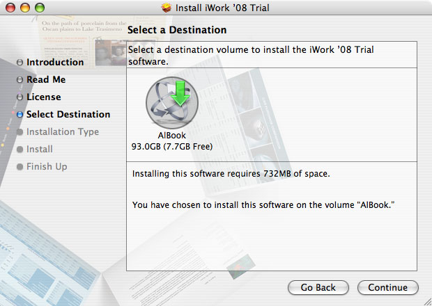The width and height of the screenshot is (432, 306).
Task: Select the Read Me step
Action: (x=46, y=79)
